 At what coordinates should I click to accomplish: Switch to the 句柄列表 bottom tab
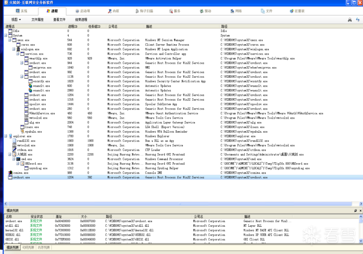click(x=28, y=248)
